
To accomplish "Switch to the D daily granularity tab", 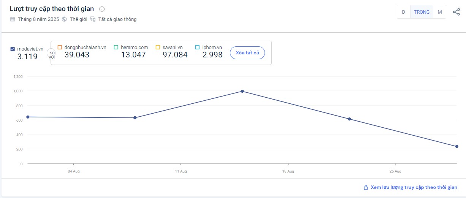I will 403,12.
